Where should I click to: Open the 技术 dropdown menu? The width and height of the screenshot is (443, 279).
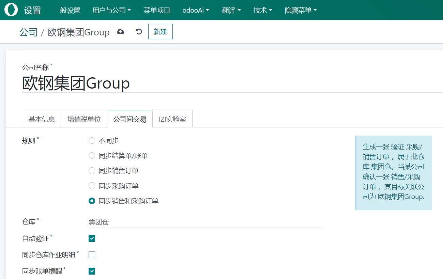point(263,10)
